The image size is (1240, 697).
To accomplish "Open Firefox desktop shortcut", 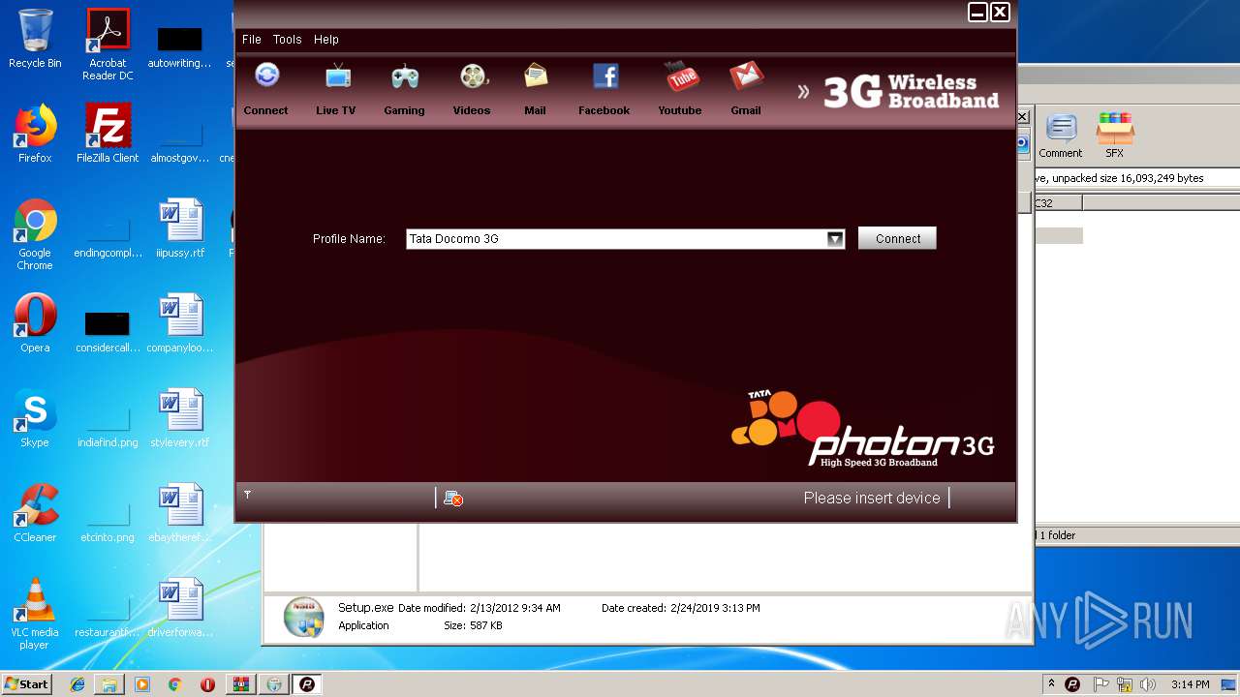I will click(x=35, y=134).
